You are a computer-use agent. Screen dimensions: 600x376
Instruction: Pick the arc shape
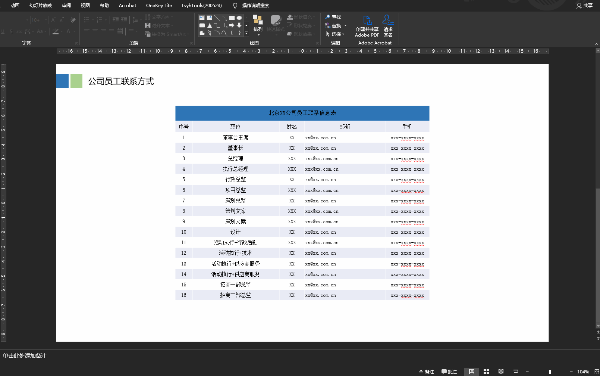pyautogui.click(x=217, y=33)
